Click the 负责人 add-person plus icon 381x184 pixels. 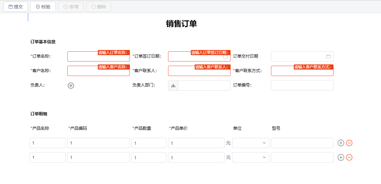coord(71,86)
